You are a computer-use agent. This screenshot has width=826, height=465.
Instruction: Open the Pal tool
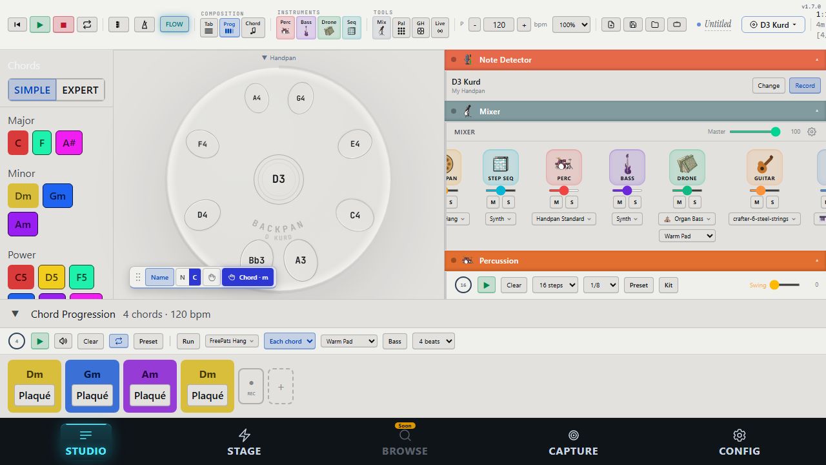click(x=401, y=28)
